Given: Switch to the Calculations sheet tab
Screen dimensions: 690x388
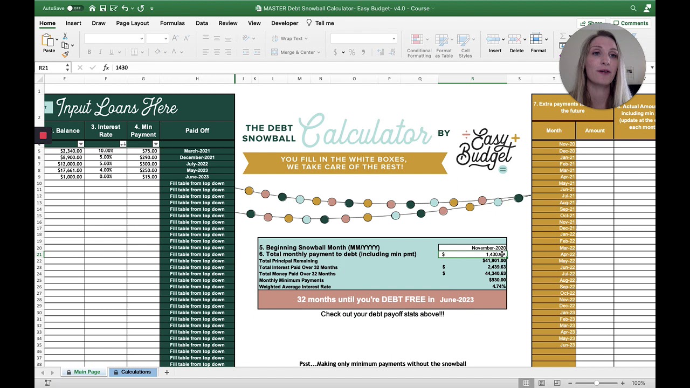Looking at the screenshot, I should (132, 372).
